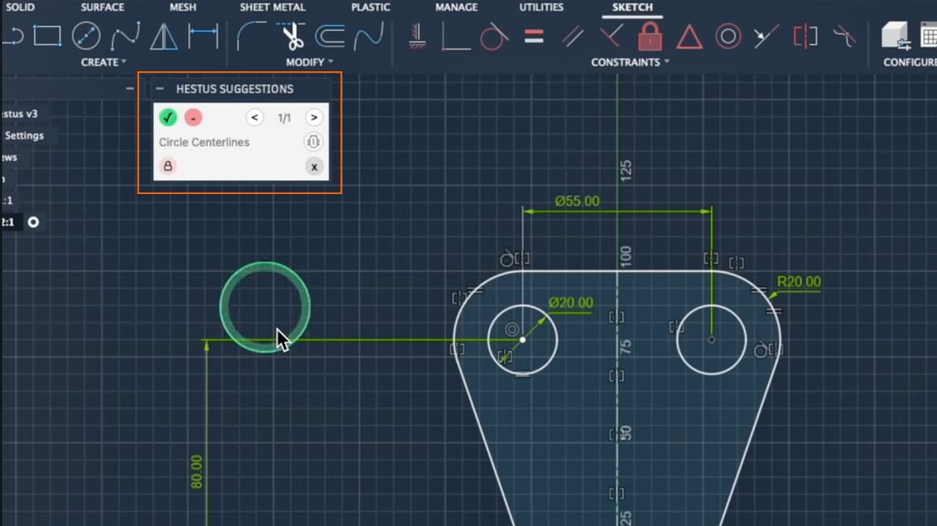The height and width of the screenshot is (526, 937).
Task: Select the Circle tool in the Create toolbar
Action: [85, 35]
